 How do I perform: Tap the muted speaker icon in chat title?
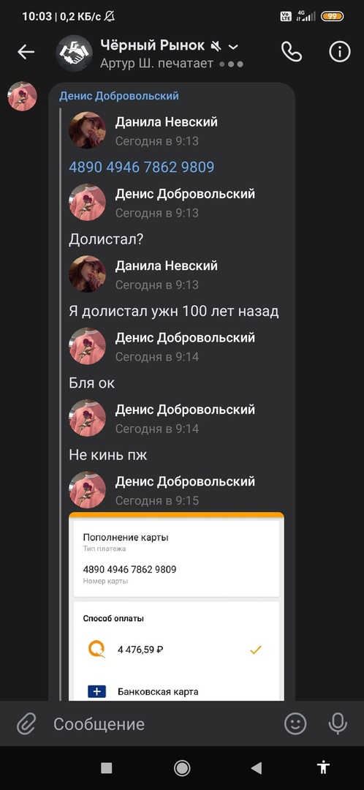[x=216, y=46]
